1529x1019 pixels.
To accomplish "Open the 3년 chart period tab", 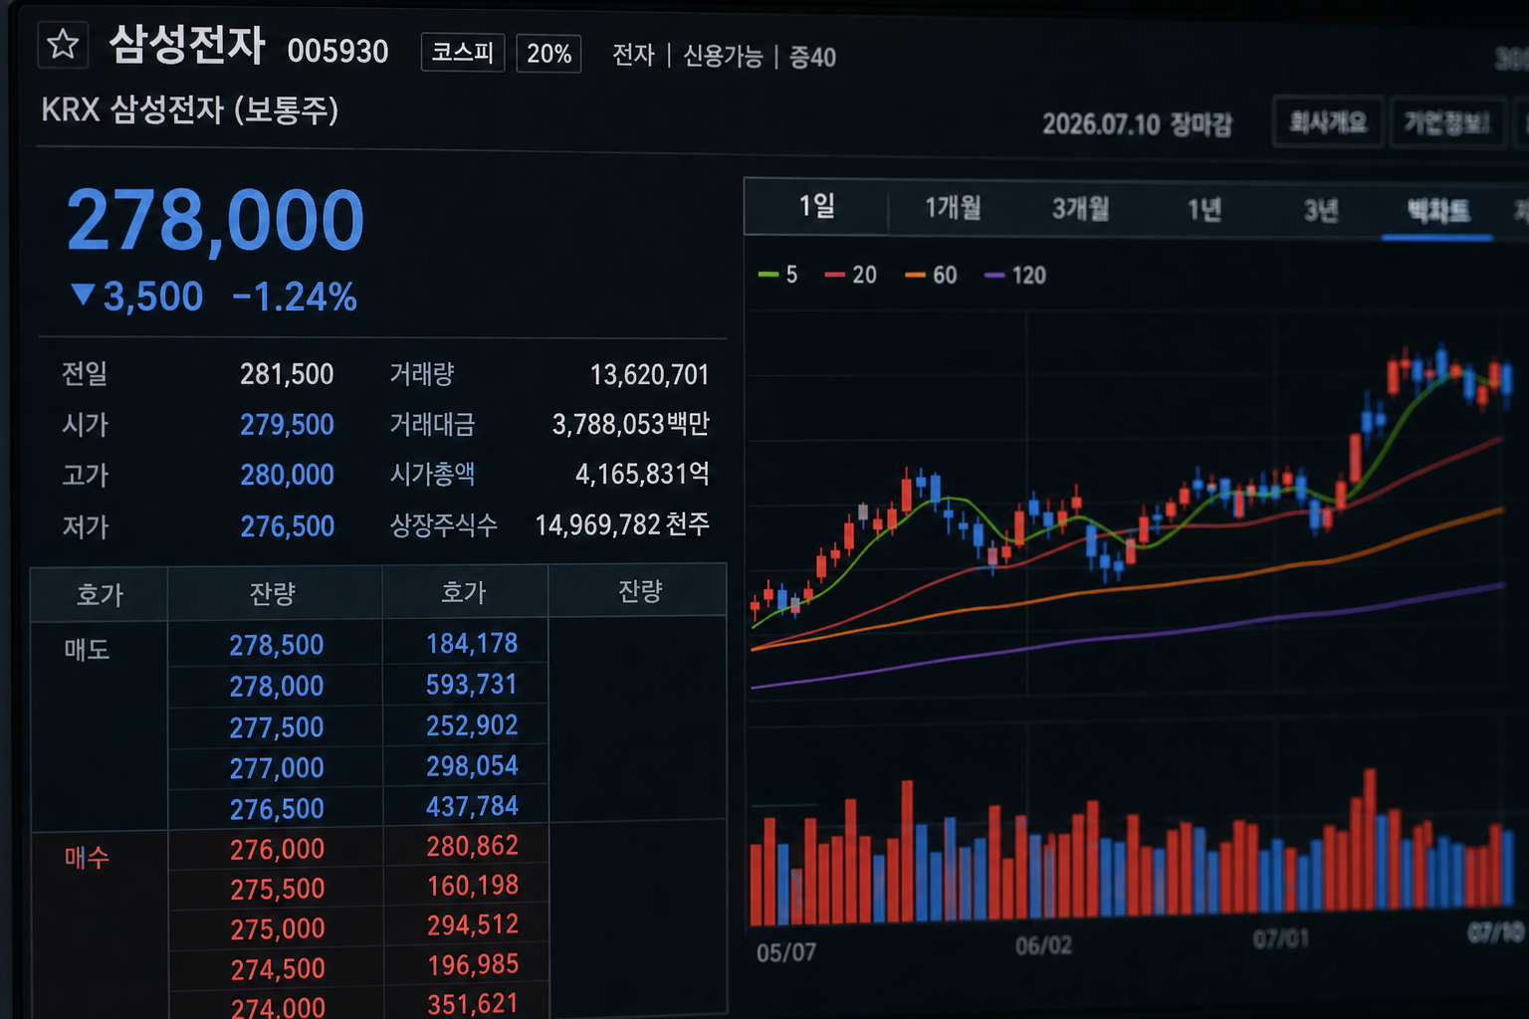I will 1321,211.
